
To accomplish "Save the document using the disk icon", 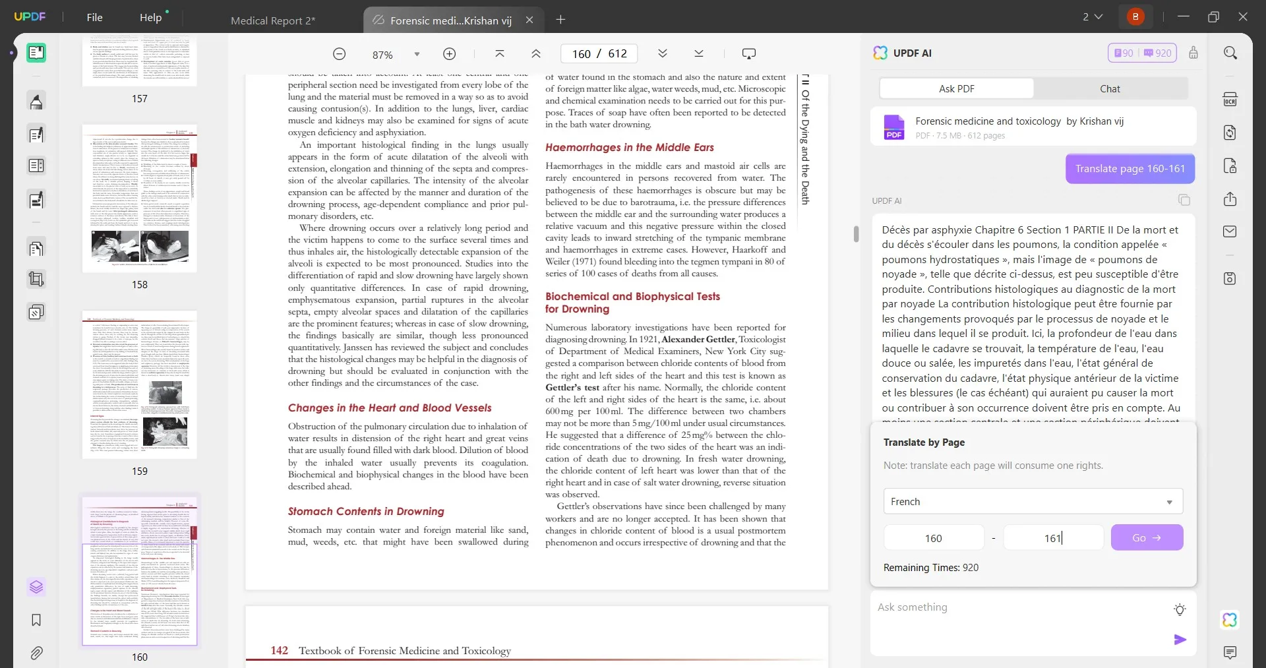I will (x=1230, y=278).
